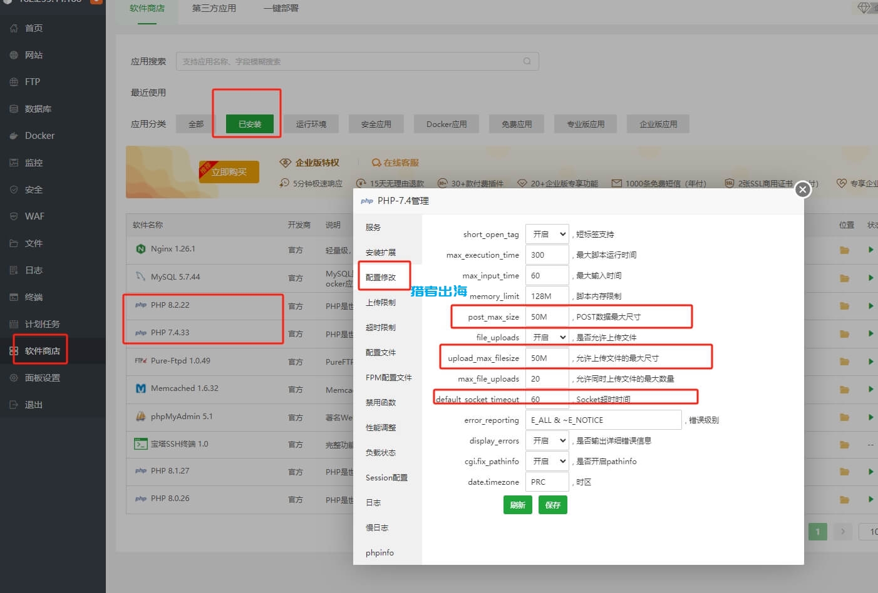
Task: Click the date.timezone input field
Action: [547, 482]
